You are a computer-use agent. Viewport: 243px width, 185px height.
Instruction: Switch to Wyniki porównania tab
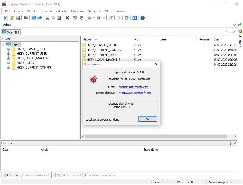(100, 175)
